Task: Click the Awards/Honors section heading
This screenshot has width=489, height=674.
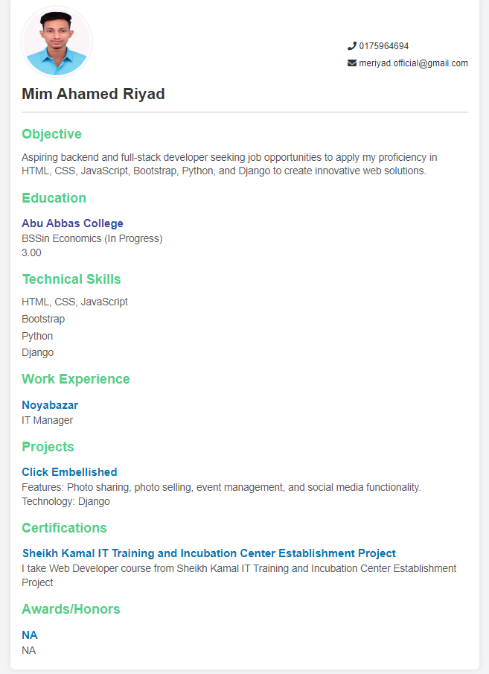Action: point(71,609)
